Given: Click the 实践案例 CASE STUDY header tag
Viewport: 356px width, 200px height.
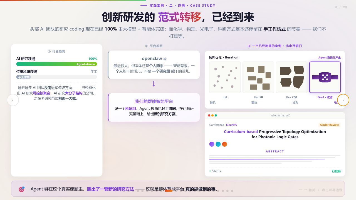Looking at the screenshot, I should 178,6.
